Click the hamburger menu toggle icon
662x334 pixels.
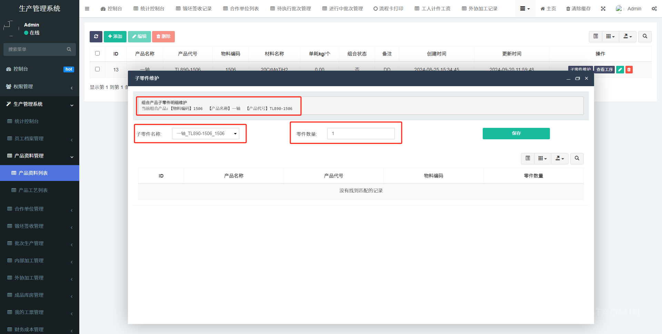pos(87,9)
